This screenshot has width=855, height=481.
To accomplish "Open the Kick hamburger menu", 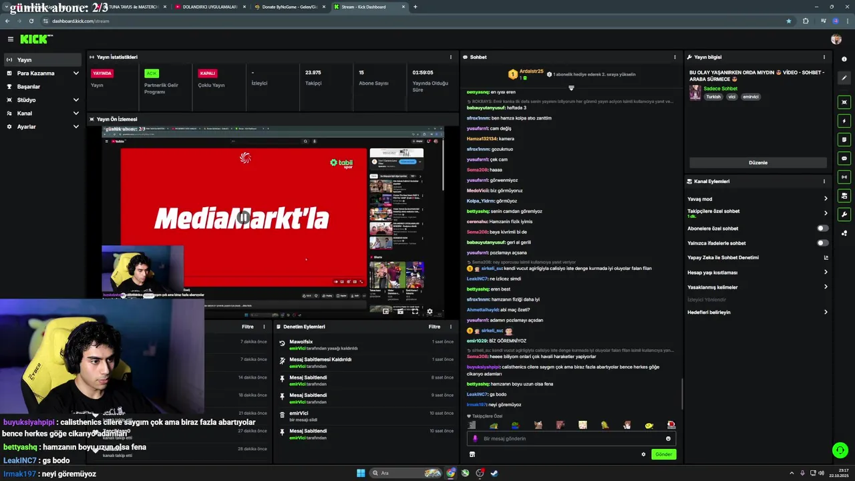I will pyautogui.click(x=11, y=39).
